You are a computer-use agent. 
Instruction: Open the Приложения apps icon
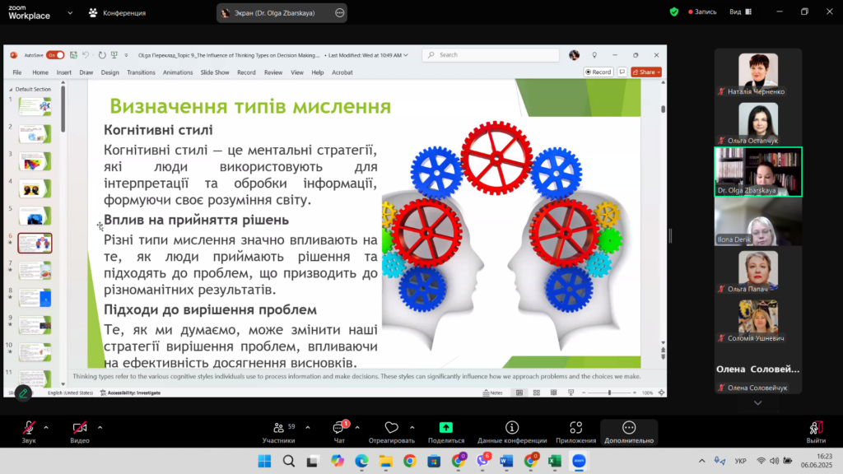pos(575,427)
